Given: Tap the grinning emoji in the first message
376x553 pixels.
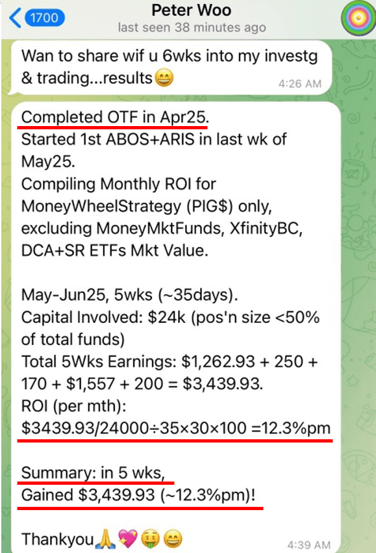Looking at the screenshot, I should (164, 78).
